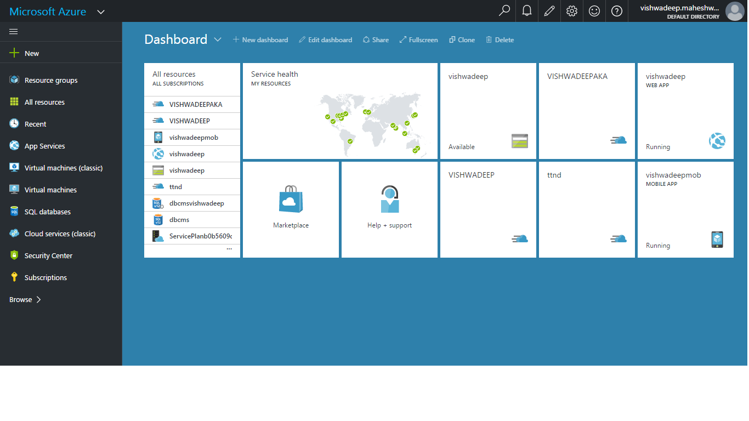
Task: Click New dashboard button
Action: [x=260, y=39]
